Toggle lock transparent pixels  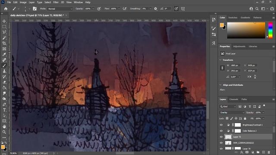227,118
